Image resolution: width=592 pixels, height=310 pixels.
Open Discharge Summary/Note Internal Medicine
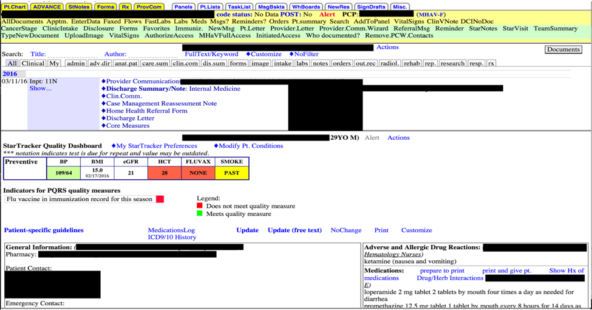pos(173,89)
